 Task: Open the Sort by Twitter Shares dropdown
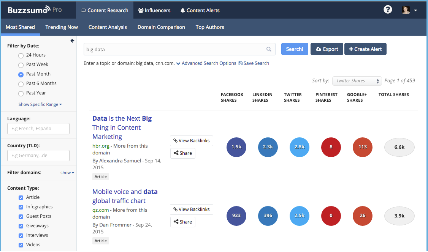point(357,81)
